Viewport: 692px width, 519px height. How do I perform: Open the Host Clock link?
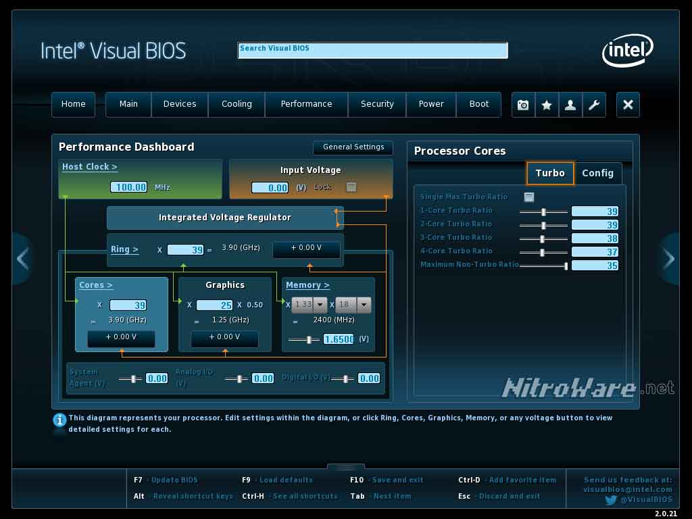click(90, 167)
